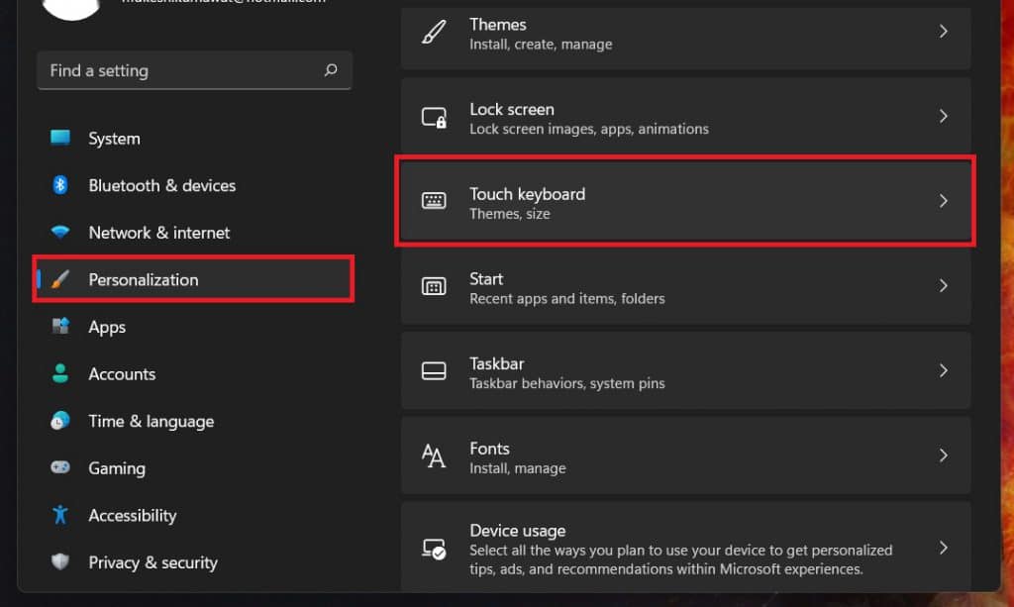This screenshot has height=607, width=1014.
Task: Open the Lock screen settings title
Action: (512, 109)
